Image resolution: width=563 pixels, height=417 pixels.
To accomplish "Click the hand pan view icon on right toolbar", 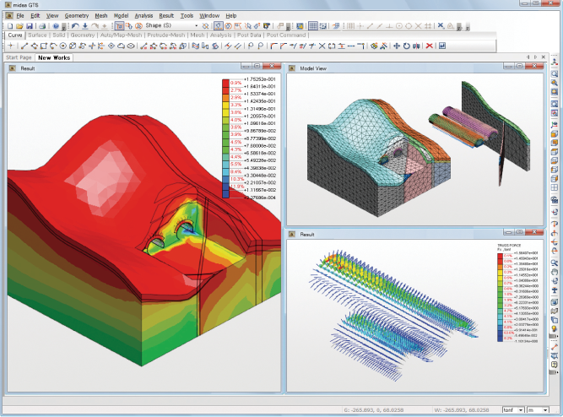I will pos(555,272).
